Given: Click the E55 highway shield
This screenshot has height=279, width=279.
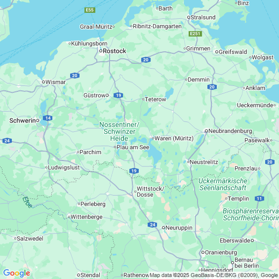Looking at the screenshot, I should (x=90, y=10).
